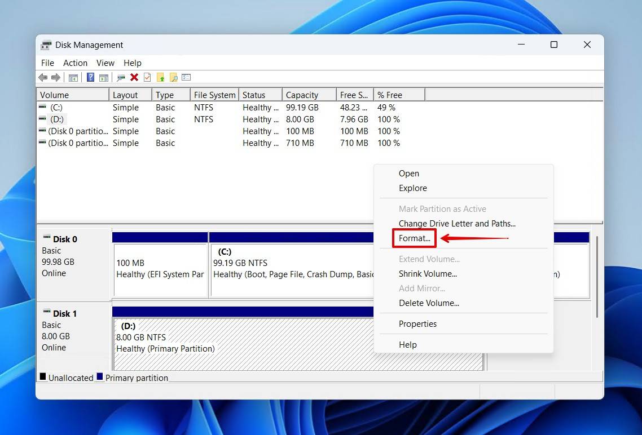The height and width of the screenshot is (435, 642).
Task: Open Properties from the context menu
Action: click(418, 323)
